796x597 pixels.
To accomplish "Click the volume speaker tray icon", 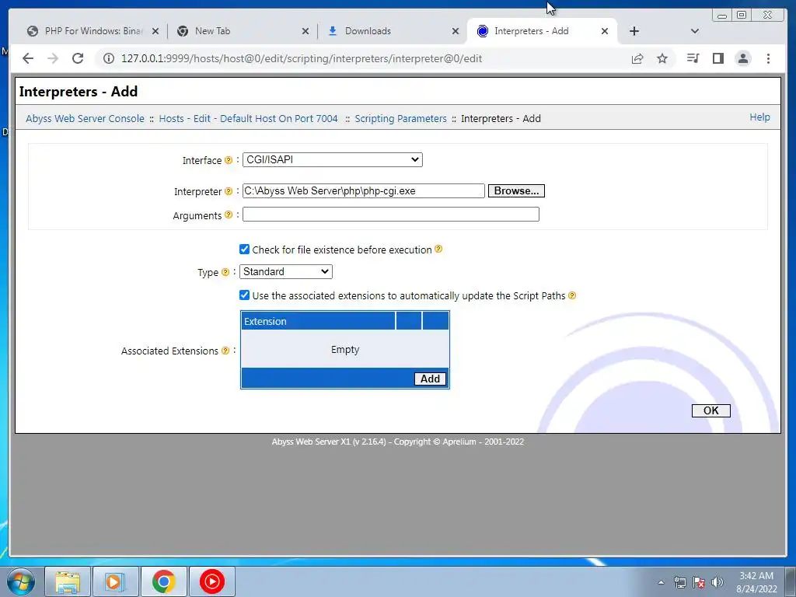I will pyautogui.click(x=717, y=582).
